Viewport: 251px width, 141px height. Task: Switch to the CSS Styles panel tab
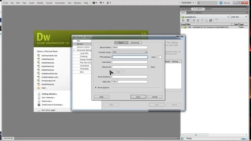pos(186,9)
